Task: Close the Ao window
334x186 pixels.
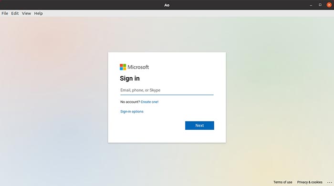Action: [x=329, y=5]
